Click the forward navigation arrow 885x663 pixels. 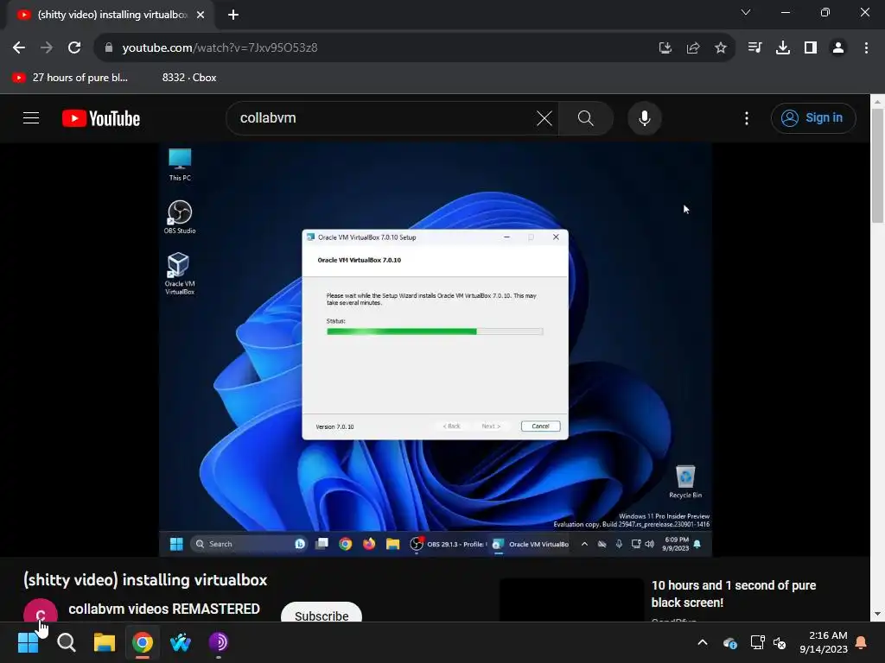click(x=47, y=48)
